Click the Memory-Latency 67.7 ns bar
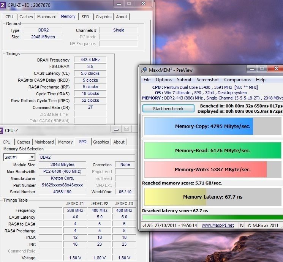This screenshot has width=283, height=262. point(213,197)
